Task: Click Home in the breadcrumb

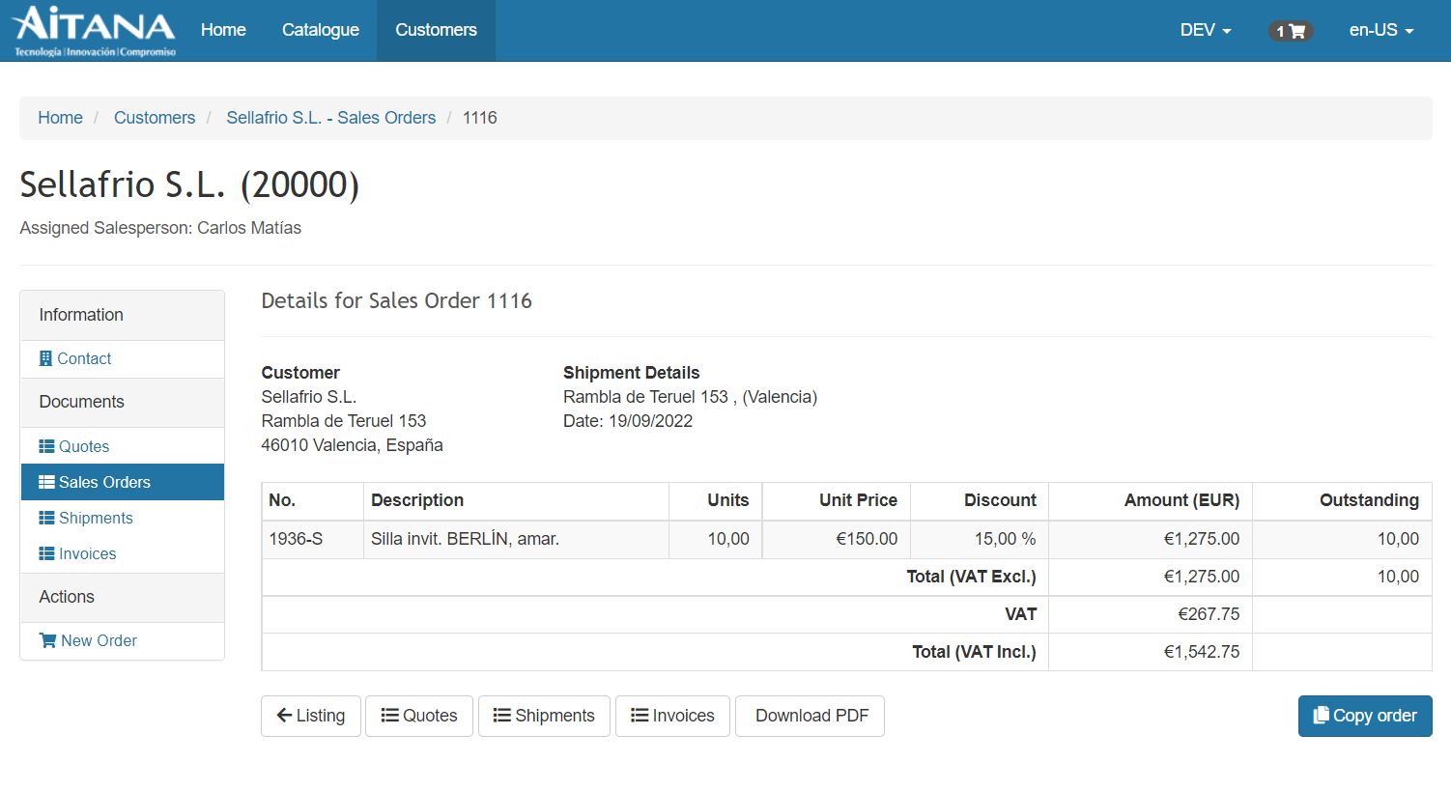Action: click(60, 118)
